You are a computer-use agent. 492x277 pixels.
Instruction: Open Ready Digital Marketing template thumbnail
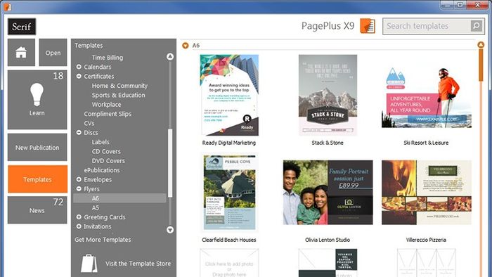point(229,95)
